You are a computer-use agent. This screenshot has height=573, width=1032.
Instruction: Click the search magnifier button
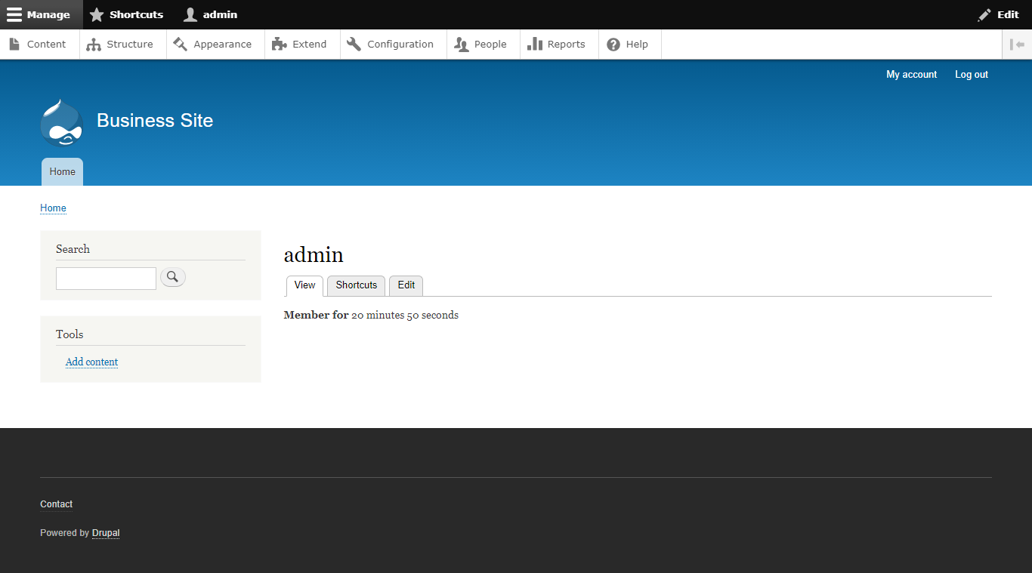pyautogui.click(x=172, y=276)
